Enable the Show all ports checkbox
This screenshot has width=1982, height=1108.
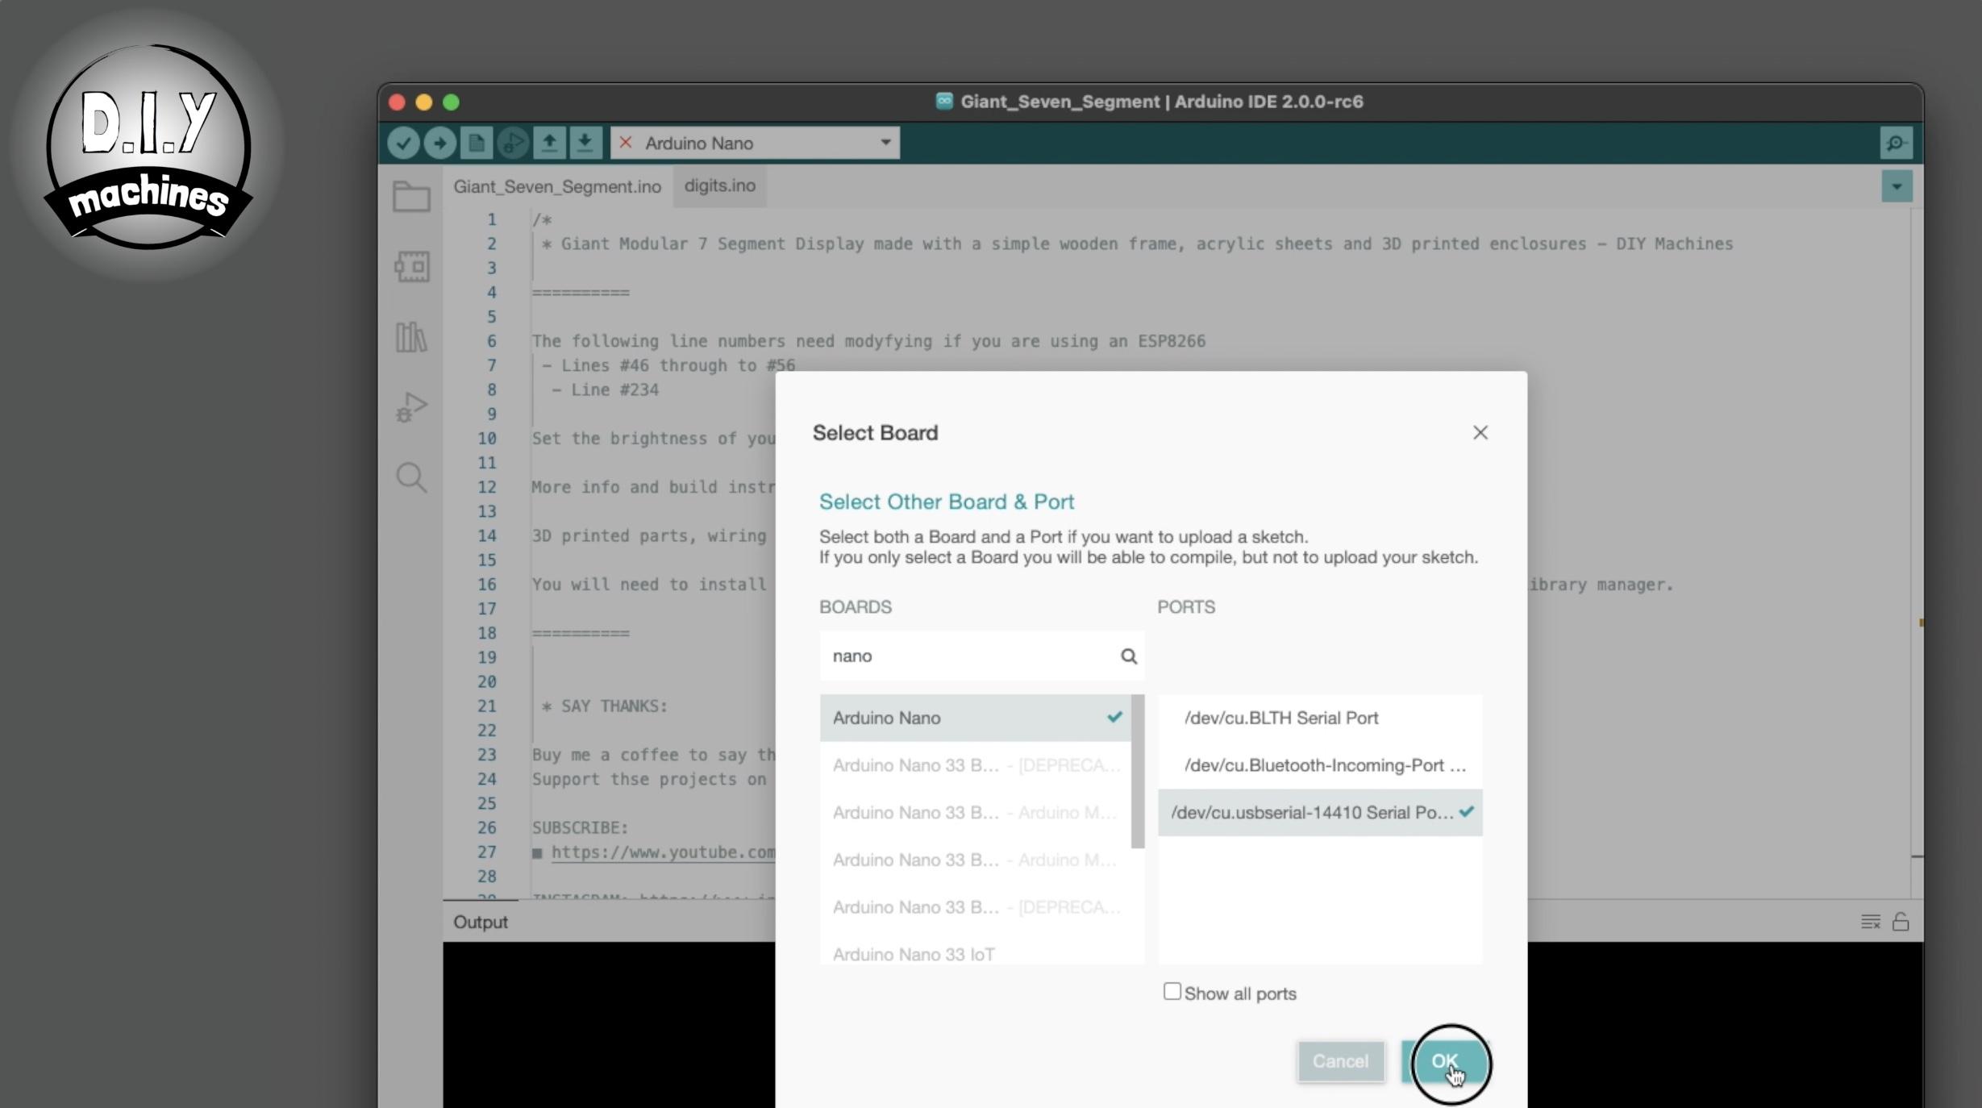[x=1172, y=992]
